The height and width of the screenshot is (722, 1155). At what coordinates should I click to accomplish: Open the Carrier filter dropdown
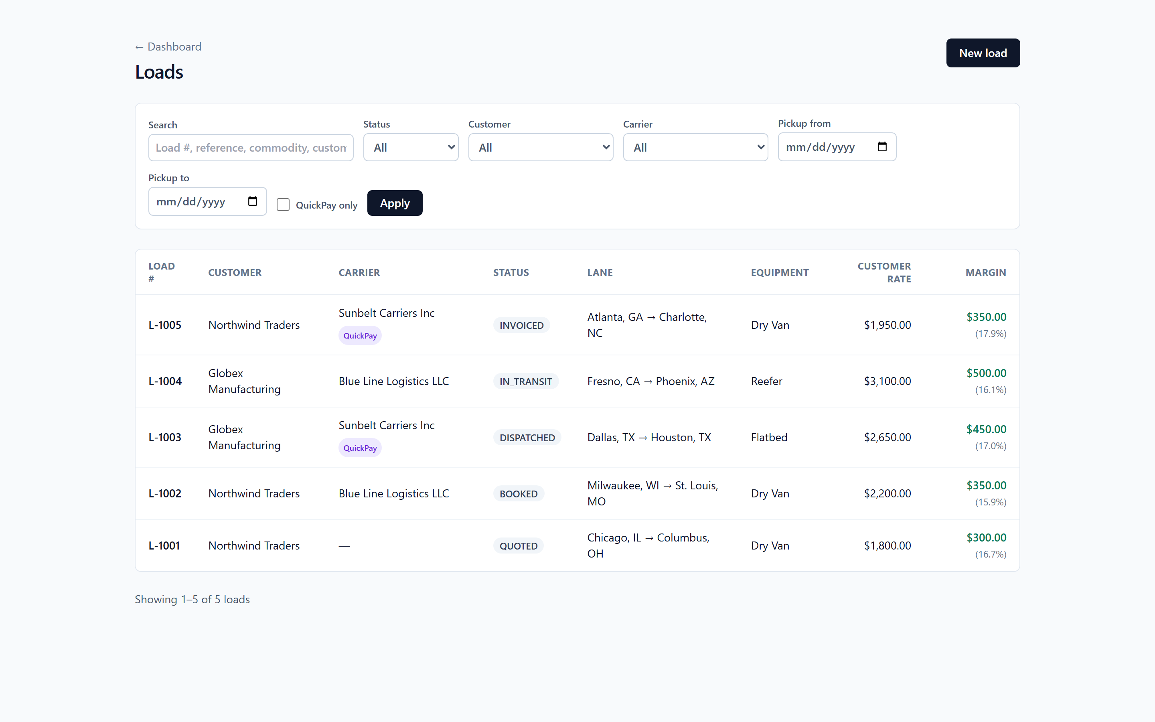[695, 148]
